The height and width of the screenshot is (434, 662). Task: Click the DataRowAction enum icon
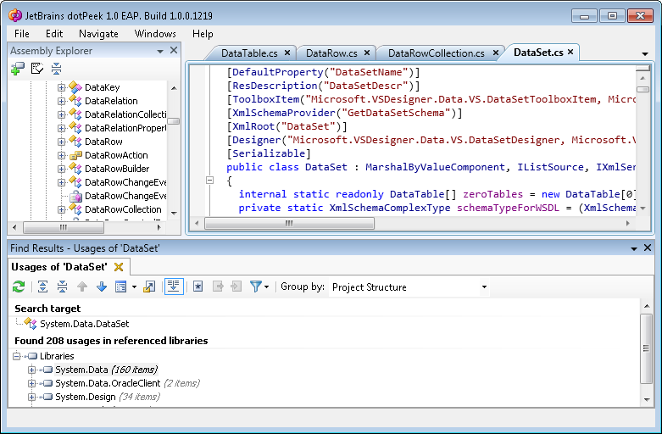point(75,155)
